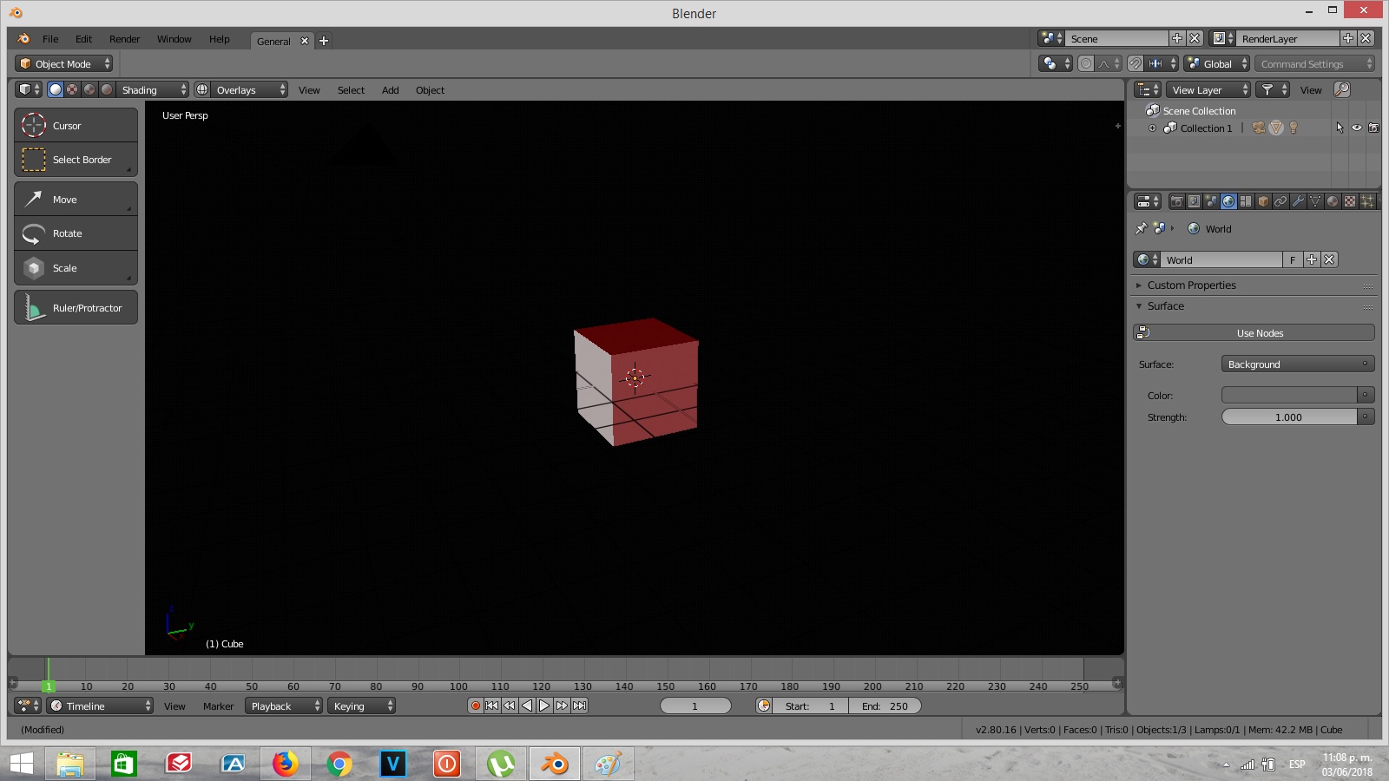
Task: Remove the RenderLayer with X button
Action: pyautogui.click(x=1366, y=38)
